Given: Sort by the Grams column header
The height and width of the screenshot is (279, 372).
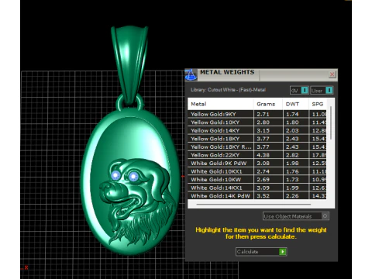Looking at the screenshot, I should 268,104.
